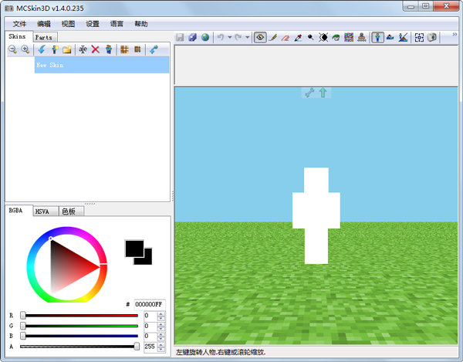The height and width of the screenshot is (362, 463).
Task: Pick the eyedropper color tool
Action: (x=298, y=37)
